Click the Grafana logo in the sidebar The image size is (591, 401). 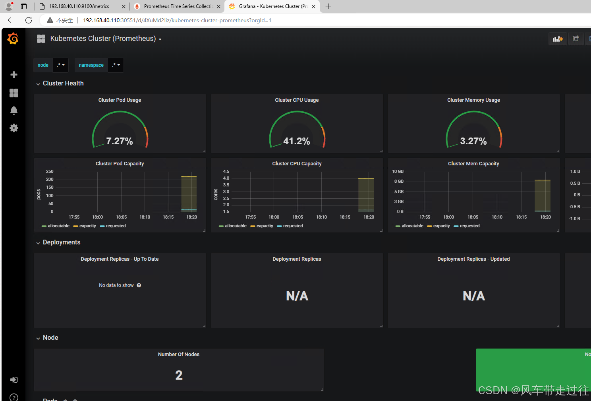click(13, 39)
